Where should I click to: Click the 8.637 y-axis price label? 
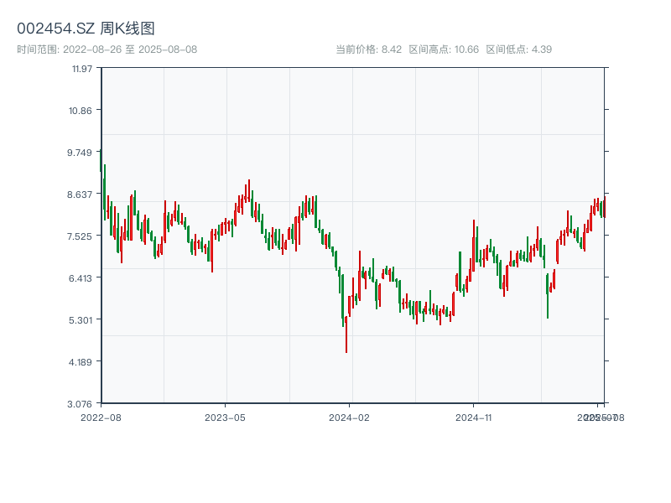tap(81, 194)
